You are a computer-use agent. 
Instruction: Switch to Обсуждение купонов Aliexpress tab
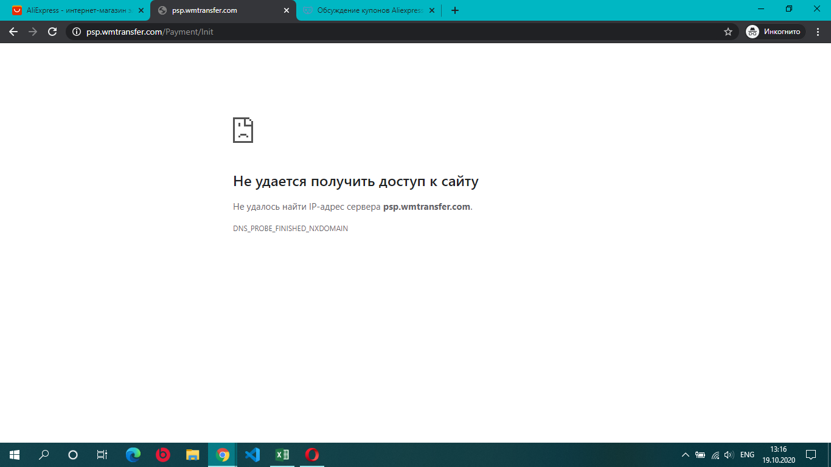click(x=369, y=10)
